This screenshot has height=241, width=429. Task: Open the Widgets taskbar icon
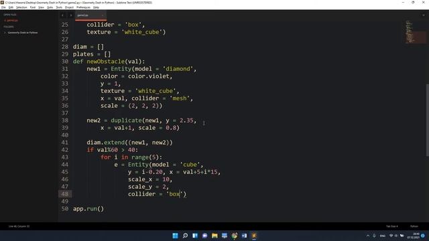195,236
